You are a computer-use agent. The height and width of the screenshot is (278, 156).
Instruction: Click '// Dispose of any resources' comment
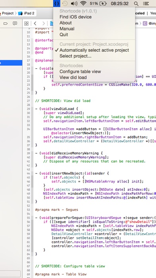(x=94, y=161)
